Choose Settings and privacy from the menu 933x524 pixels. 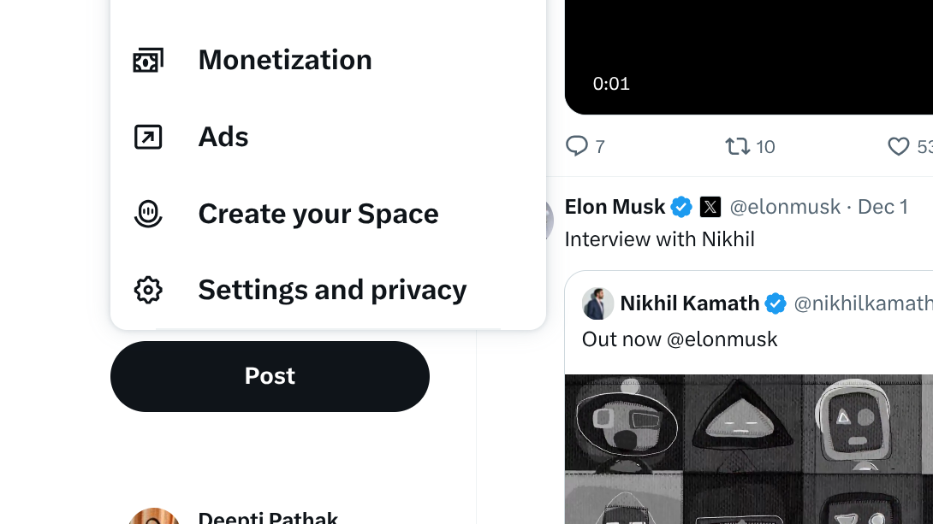(332, 290)
